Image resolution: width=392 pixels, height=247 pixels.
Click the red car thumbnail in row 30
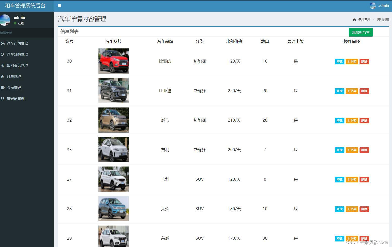[114, 61]
